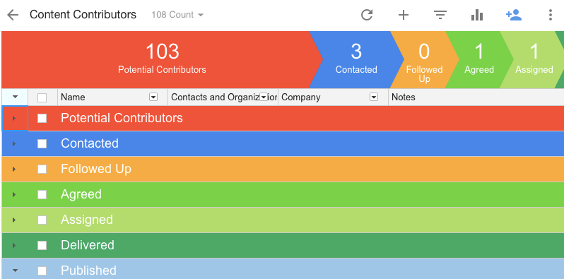Image resolution: width=564 pixels, height=279 pixels.
Task: Click the Content Contributors title
Action: pyautogui.click(x=83, y=15)
